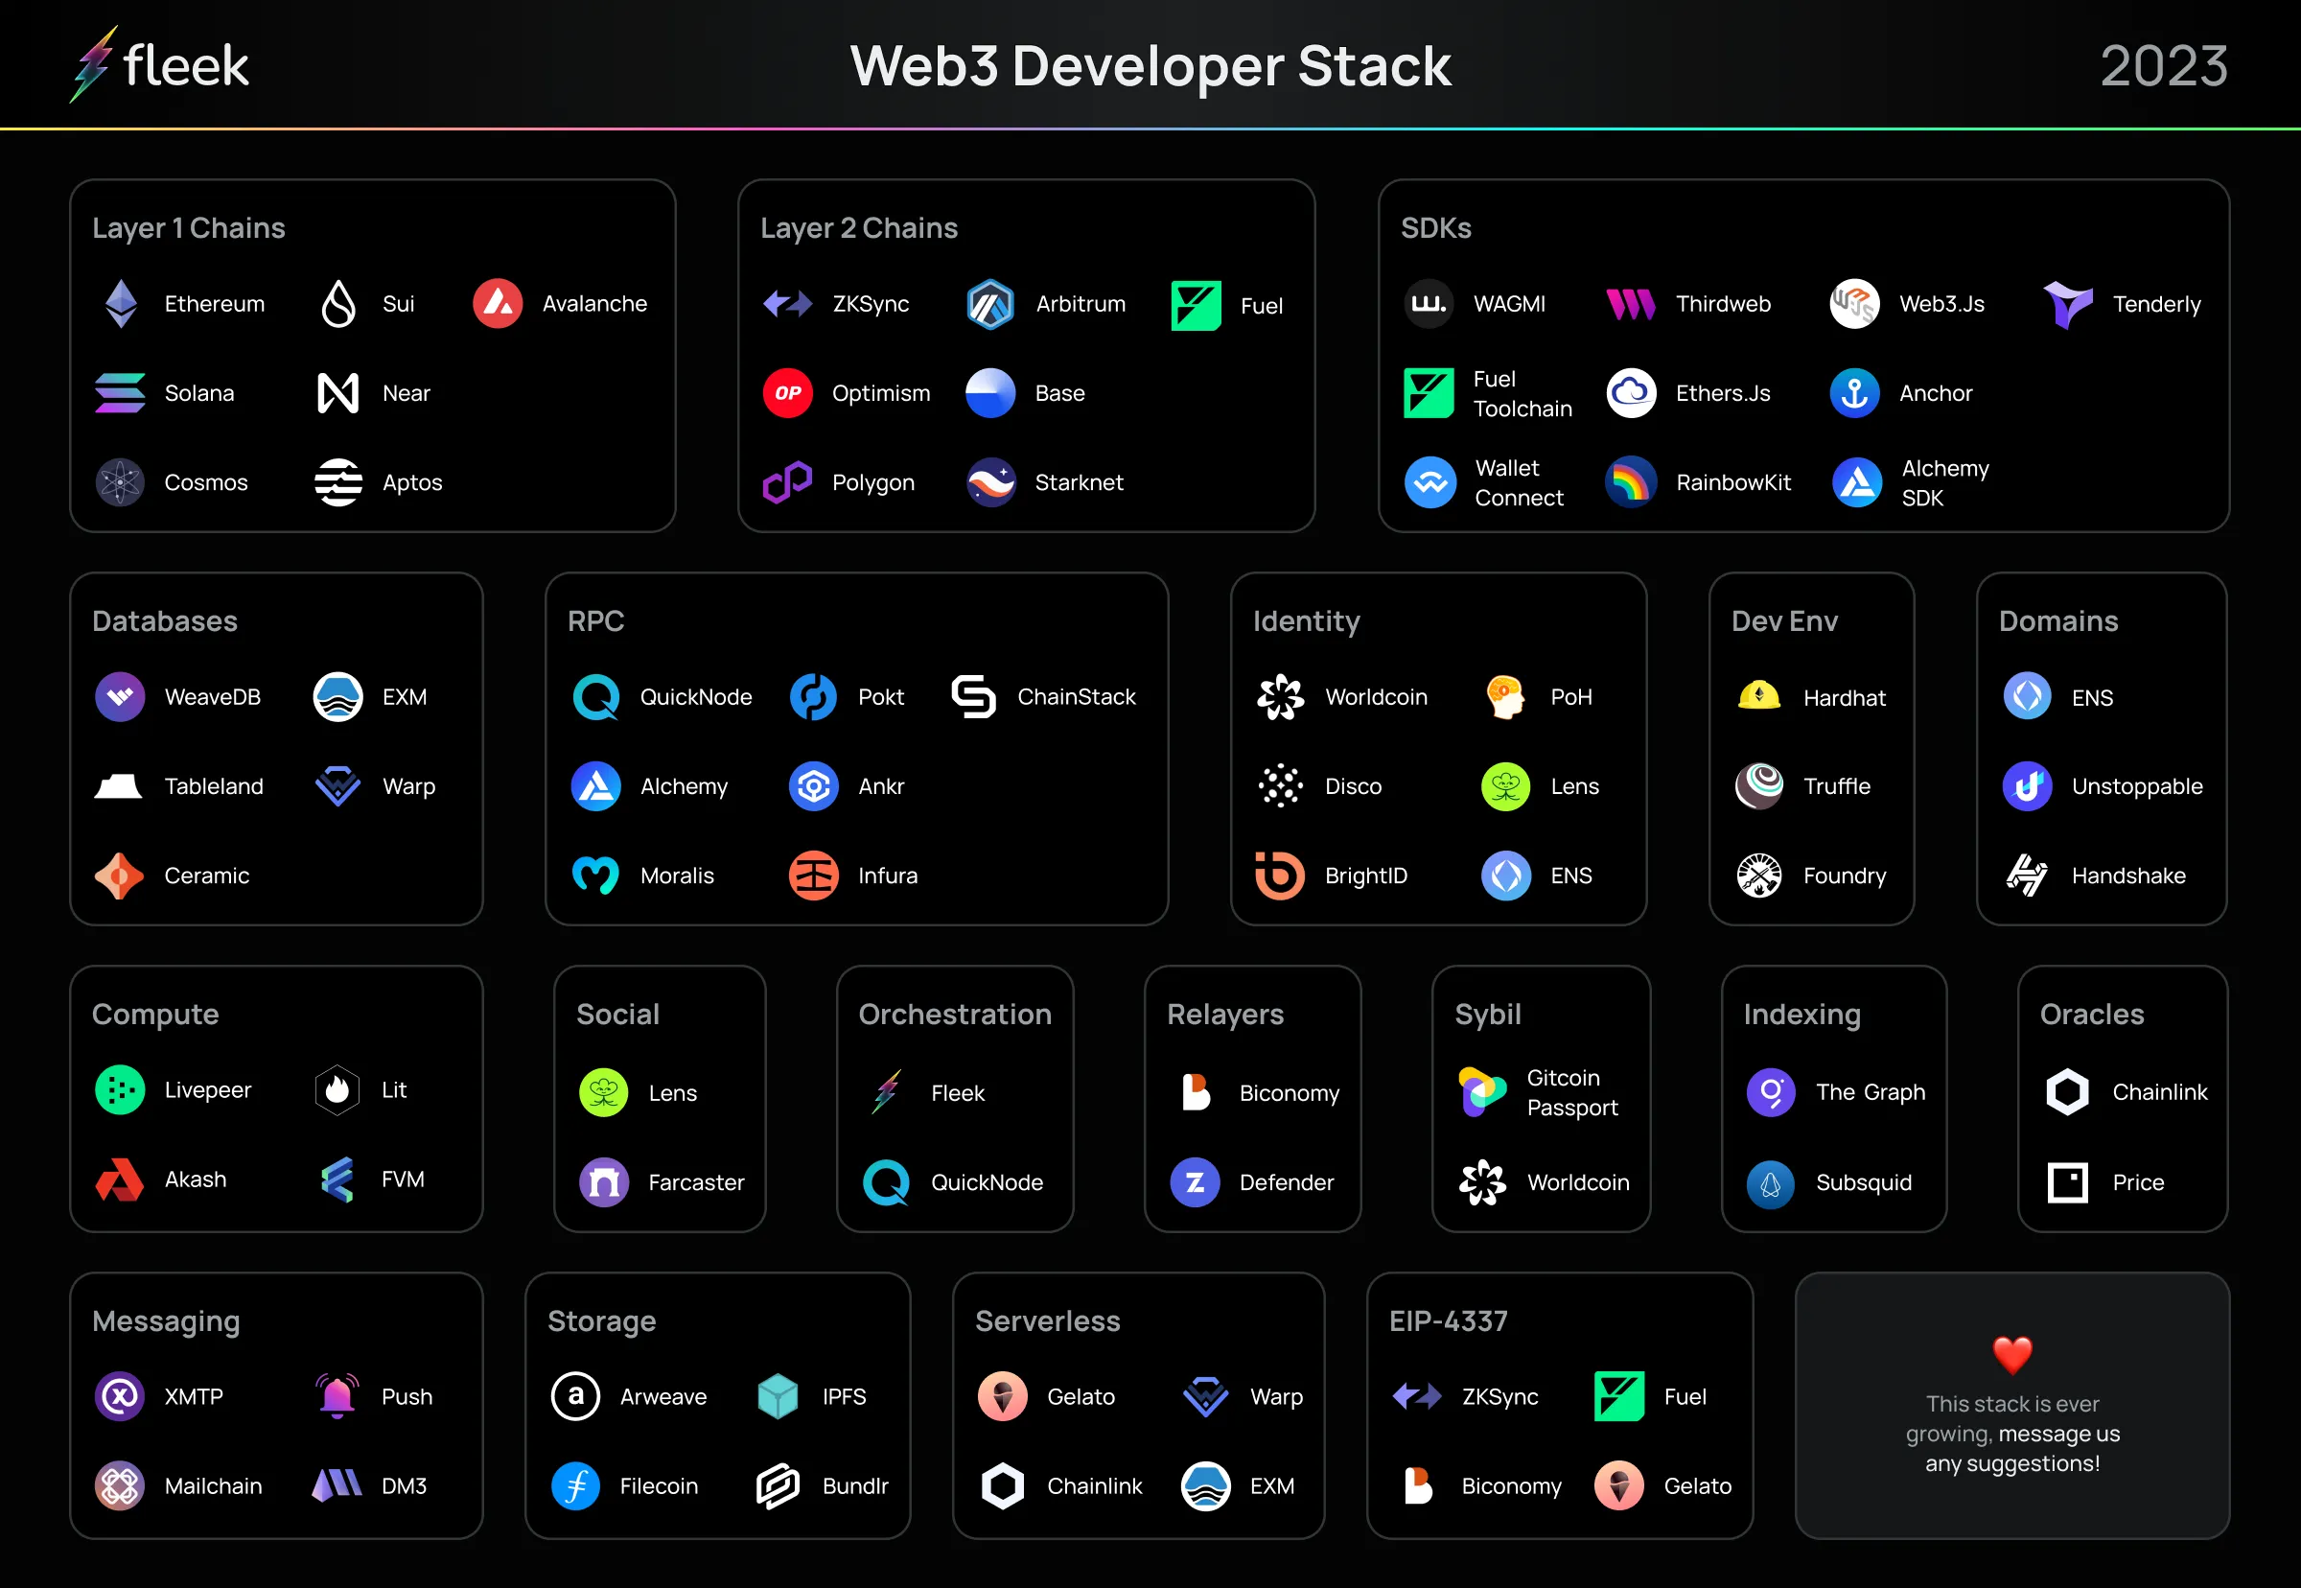
Task: Click the Anchor blue icon in SDKs
Action: coord(1854,393)
